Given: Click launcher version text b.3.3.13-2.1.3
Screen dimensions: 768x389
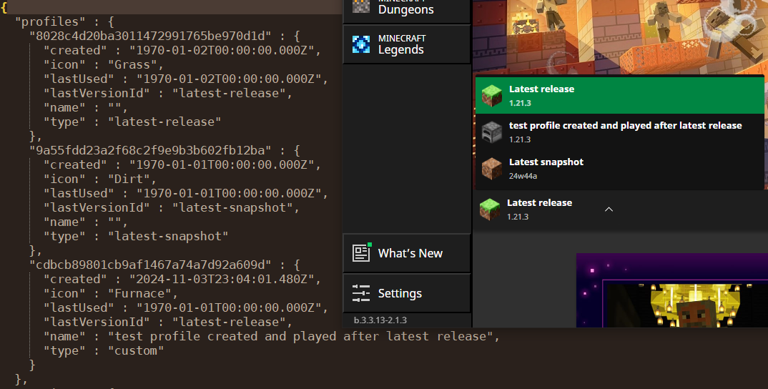Looking at the screenshot, I should pyautogui.click(x=380, y=320).
